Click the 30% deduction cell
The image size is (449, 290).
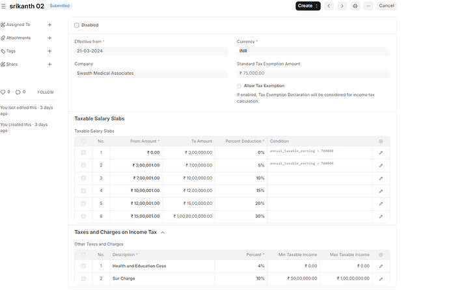pyautogui.click(x=241, y=217)
